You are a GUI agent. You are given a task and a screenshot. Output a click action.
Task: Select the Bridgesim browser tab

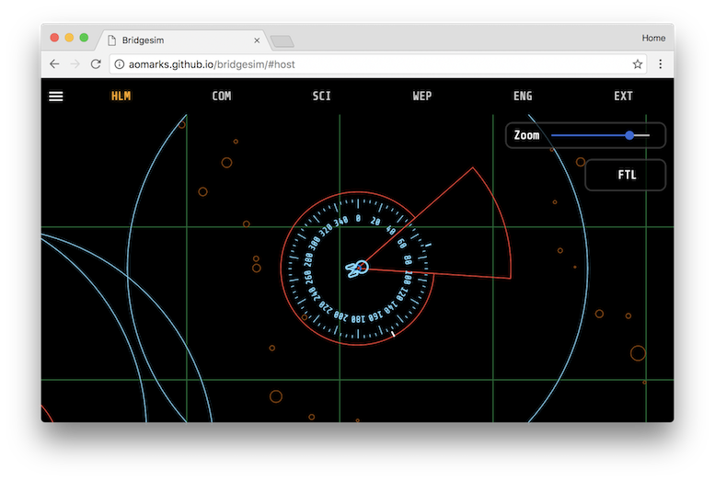click(x=182, y=40)
